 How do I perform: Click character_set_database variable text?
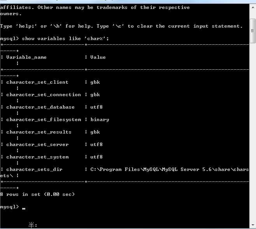(x=40, y=107)
